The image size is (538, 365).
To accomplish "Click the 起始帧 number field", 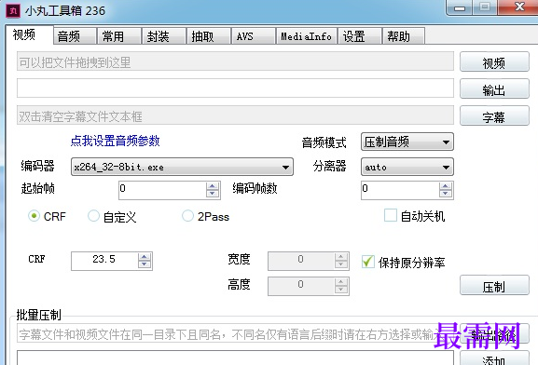I will point(162,190).
